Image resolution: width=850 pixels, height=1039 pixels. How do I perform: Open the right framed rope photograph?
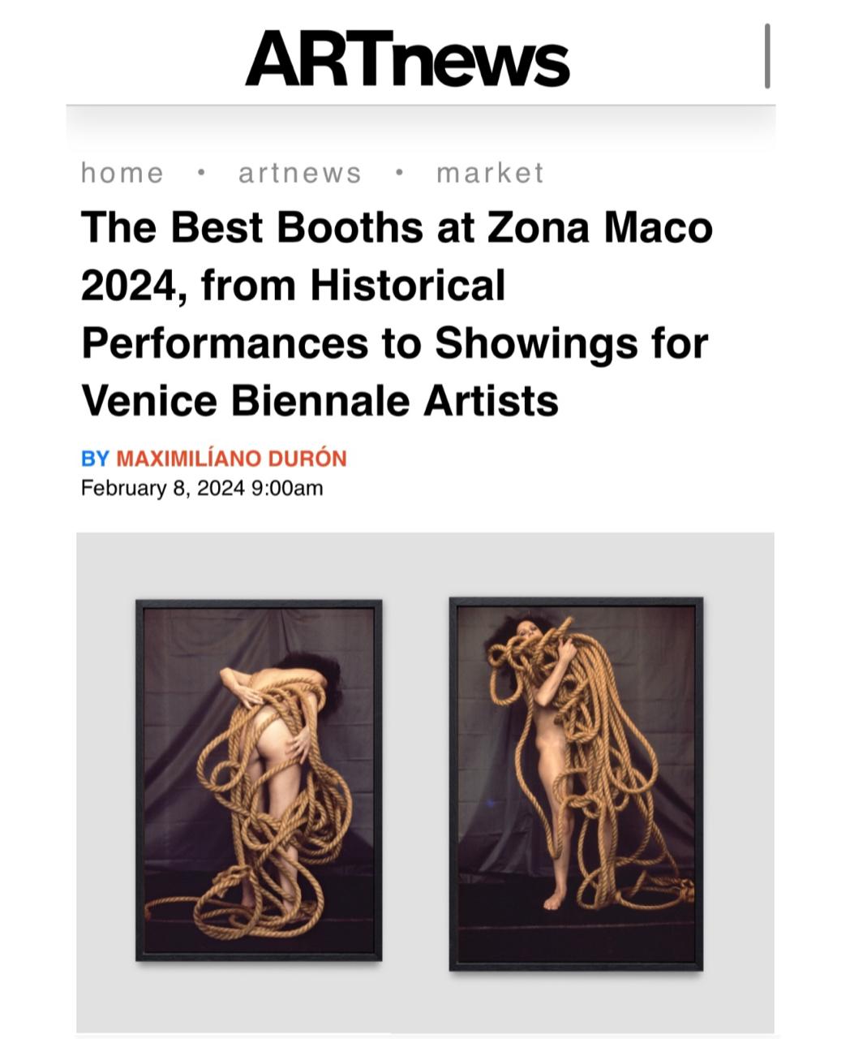(576, 783)
